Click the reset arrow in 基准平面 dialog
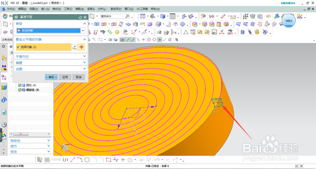This screenshot has width=316, height=169. pos(80,17)
